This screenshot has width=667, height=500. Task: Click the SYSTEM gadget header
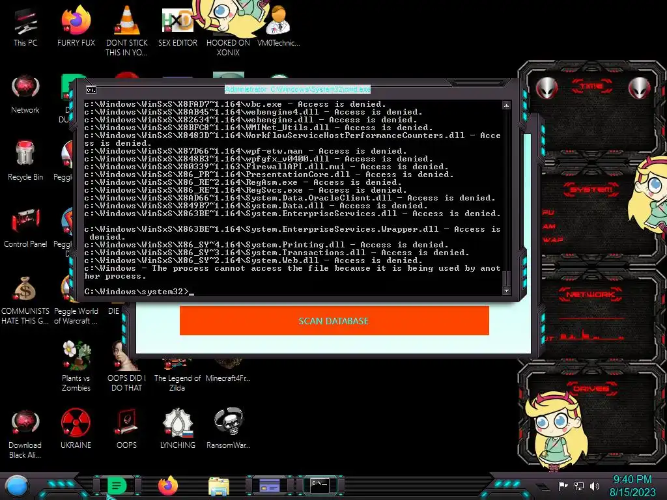(591, 189)
